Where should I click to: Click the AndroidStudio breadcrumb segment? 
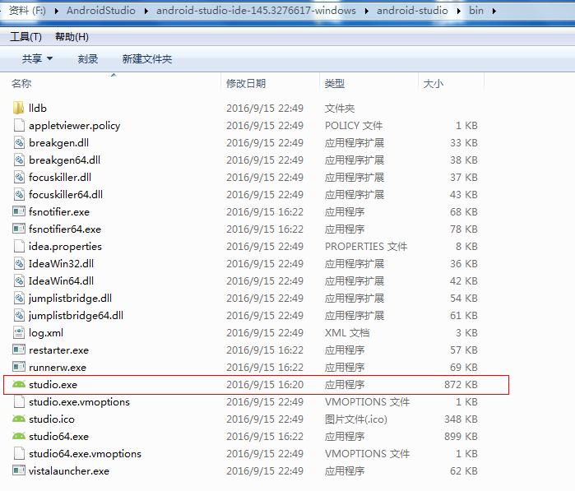pyautogui.click(x=101, y=10)
